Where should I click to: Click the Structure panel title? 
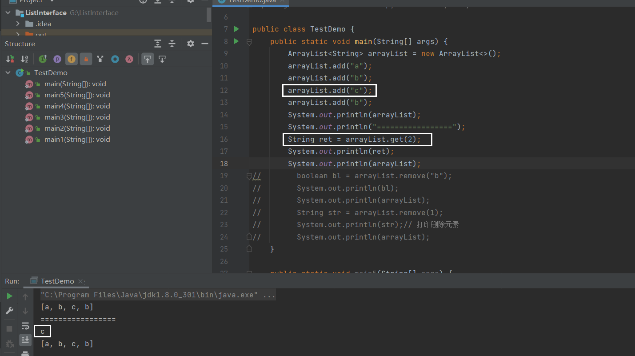(20, 44)
